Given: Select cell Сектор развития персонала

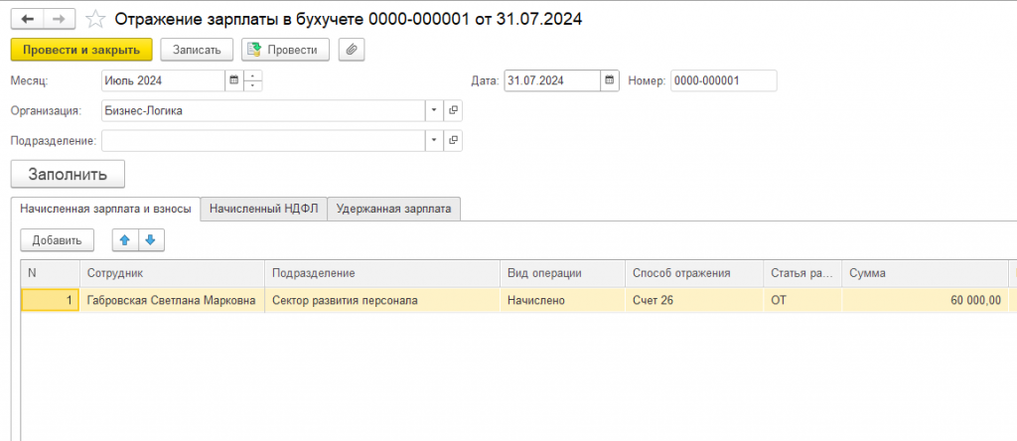Looking at the screenshot, I should pyautogui.click(x=382, y=300).
